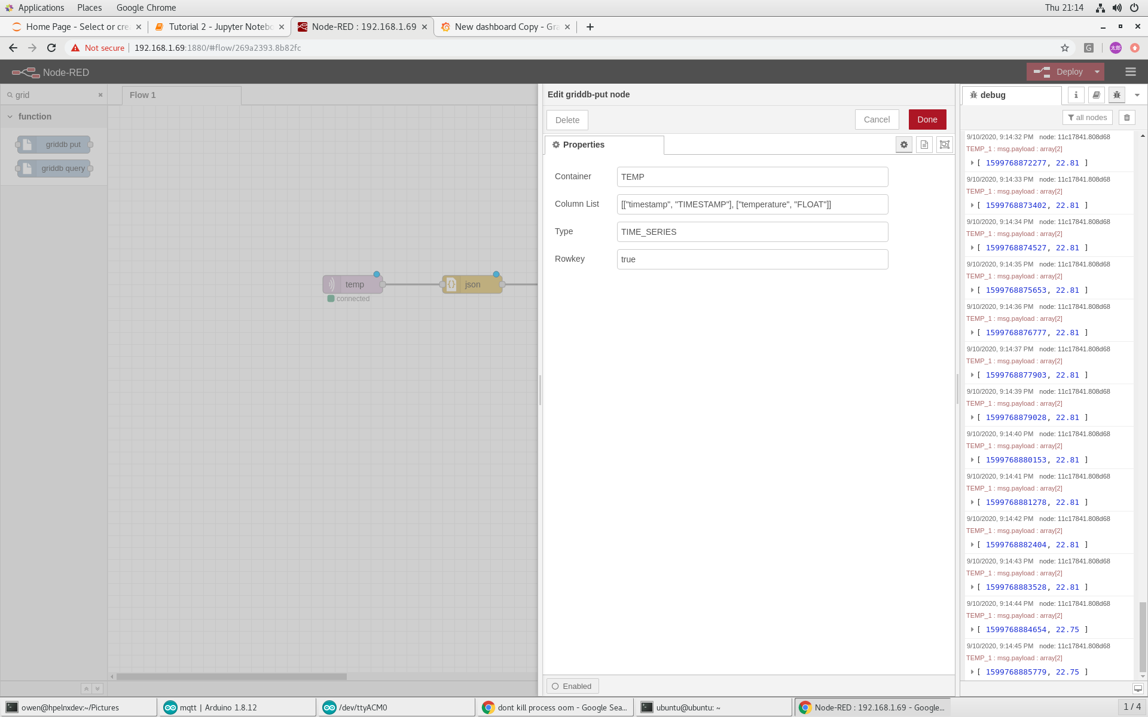Open sidebar help book icon
1148x717 pixels.
(x=1096, y=95)
